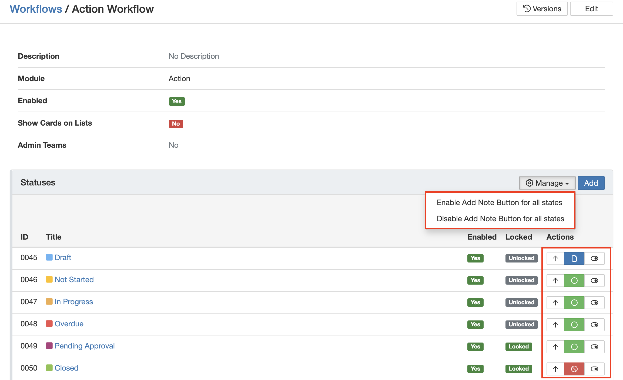Click the up arrow for Closed status
The width and height of the screenshot is (623, 380).
pos(555,369)
